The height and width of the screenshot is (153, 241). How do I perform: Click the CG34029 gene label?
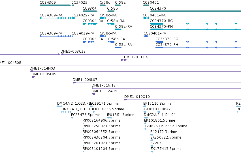coord(79,3)
